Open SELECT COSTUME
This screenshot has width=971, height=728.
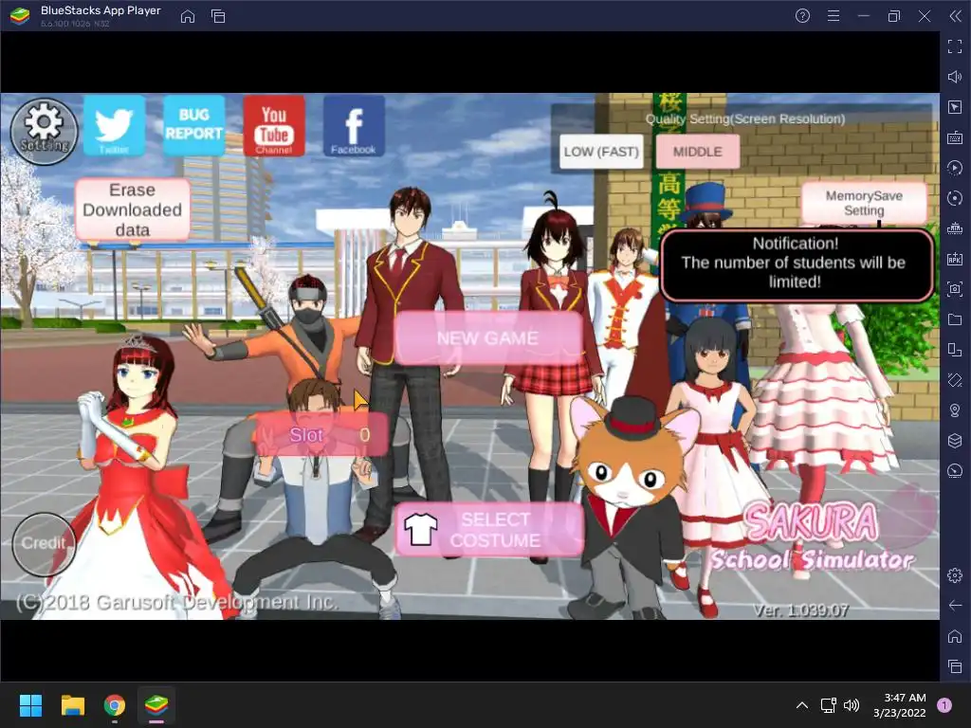tap(489, 530)
